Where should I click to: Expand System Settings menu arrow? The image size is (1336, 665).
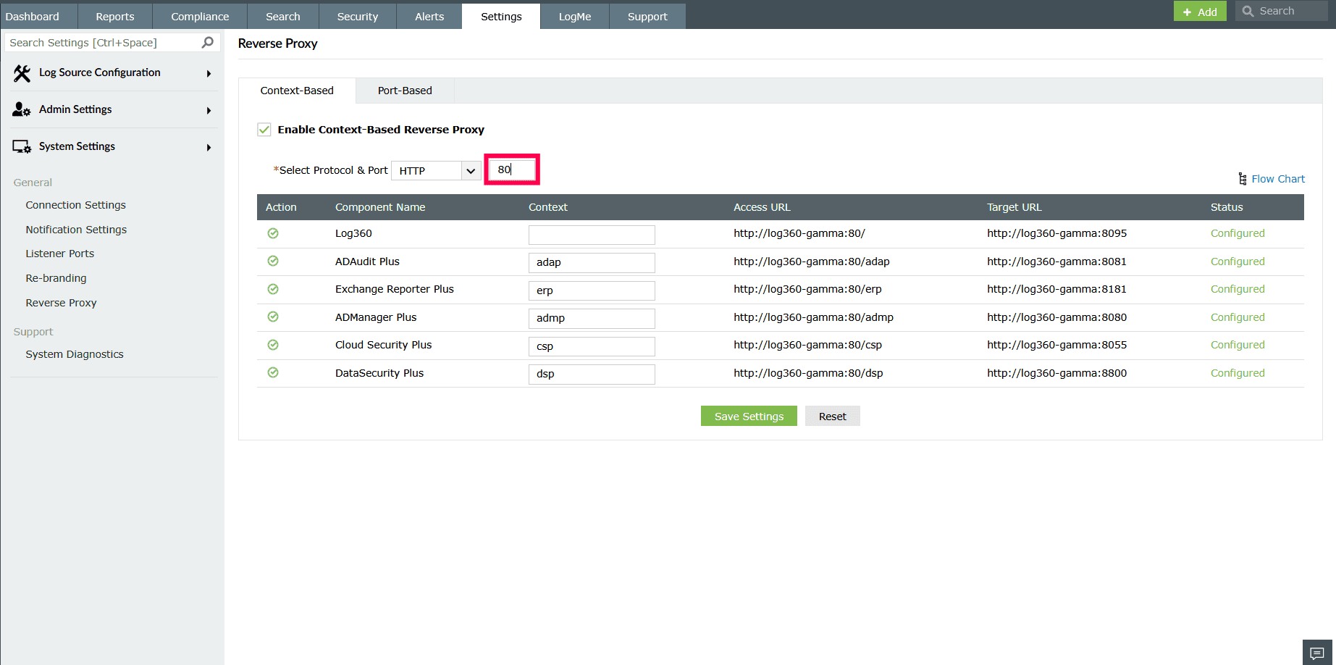[x=209, y=148]
